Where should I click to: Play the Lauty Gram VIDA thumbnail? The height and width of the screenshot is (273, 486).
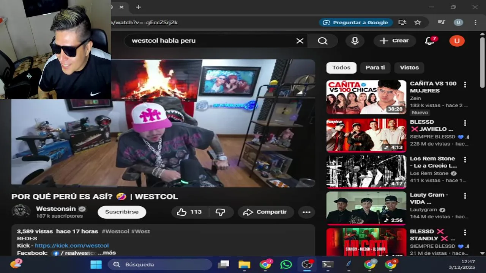coord(366,208)
